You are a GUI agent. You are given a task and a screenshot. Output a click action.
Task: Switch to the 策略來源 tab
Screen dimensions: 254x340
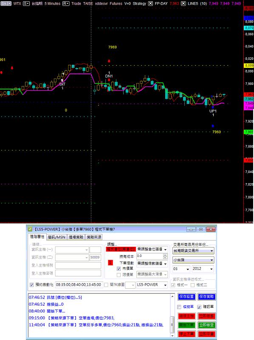click(94, 237)
